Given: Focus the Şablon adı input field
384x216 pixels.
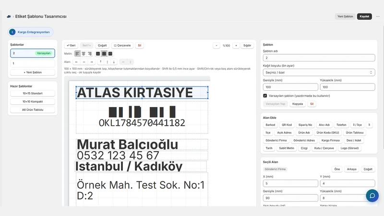Looking at the screenshot, I should coord(319,58).
